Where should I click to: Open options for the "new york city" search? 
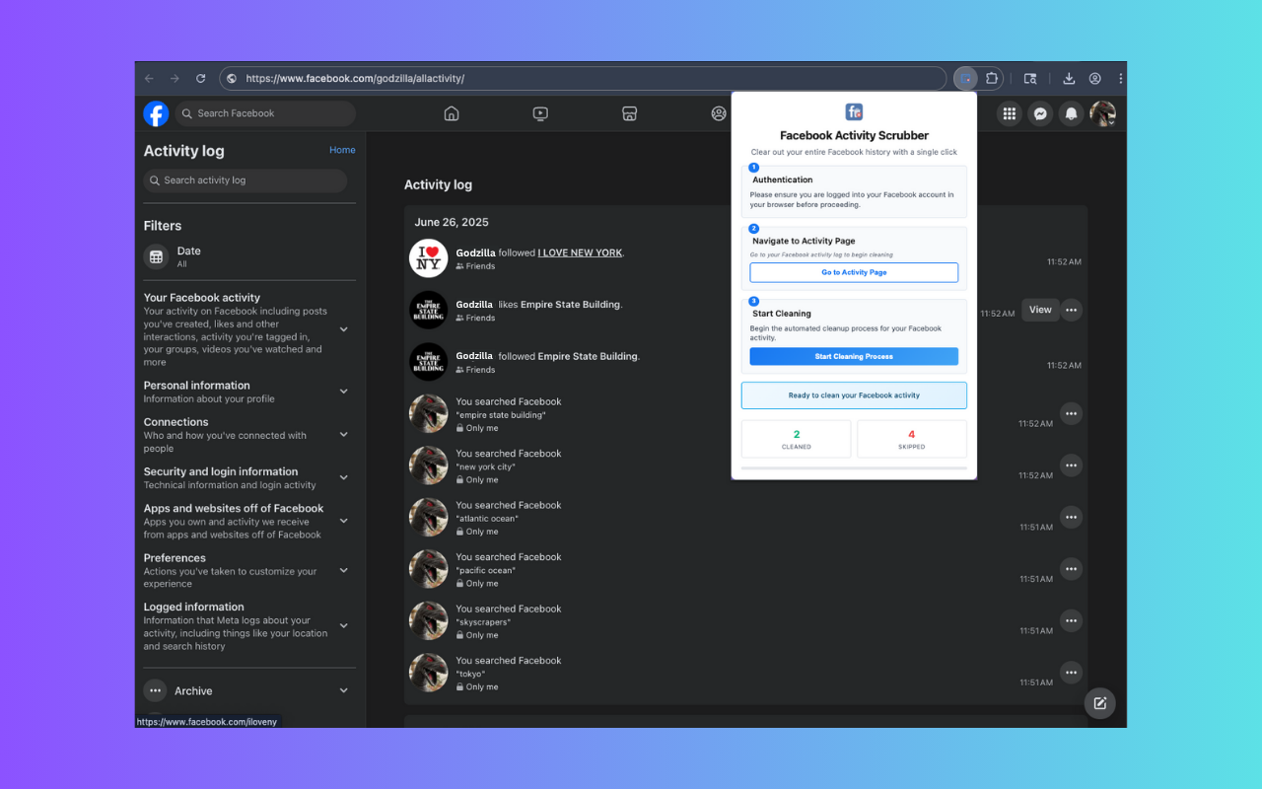click(x=1071, y=465)
